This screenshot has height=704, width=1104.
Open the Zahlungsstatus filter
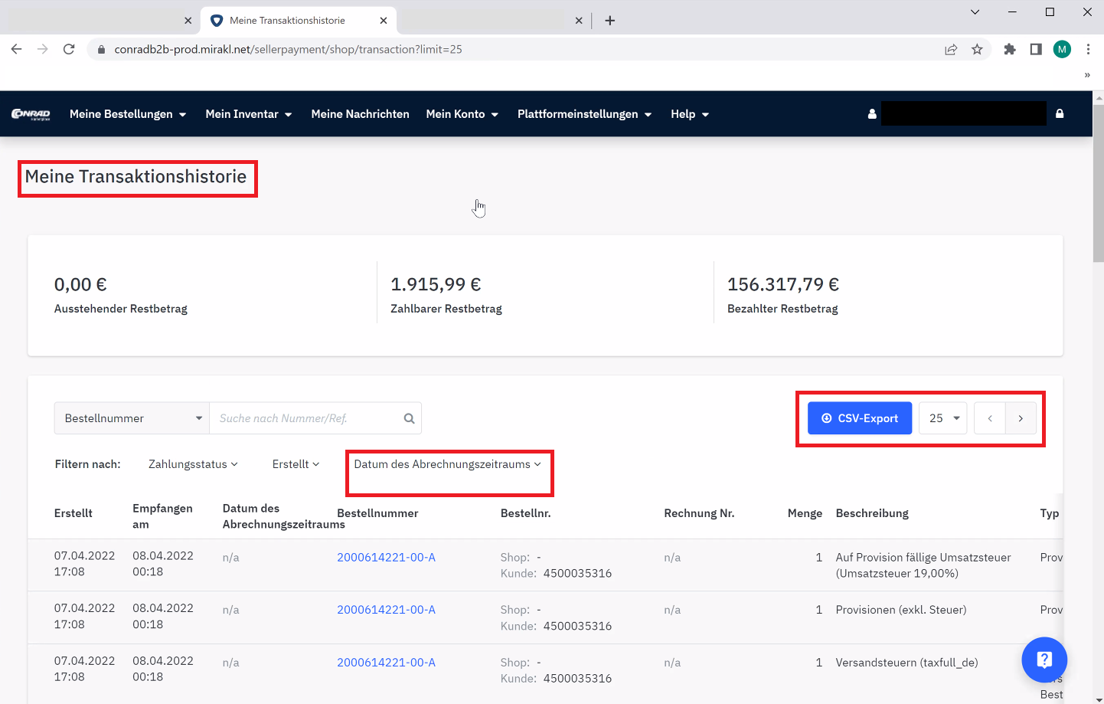193,464
